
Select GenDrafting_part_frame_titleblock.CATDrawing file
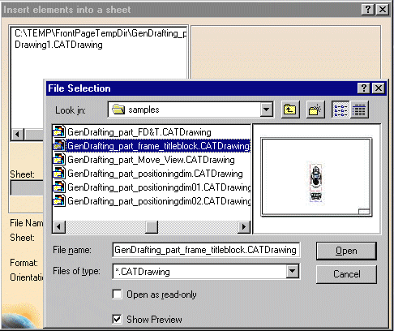(158, 146)
